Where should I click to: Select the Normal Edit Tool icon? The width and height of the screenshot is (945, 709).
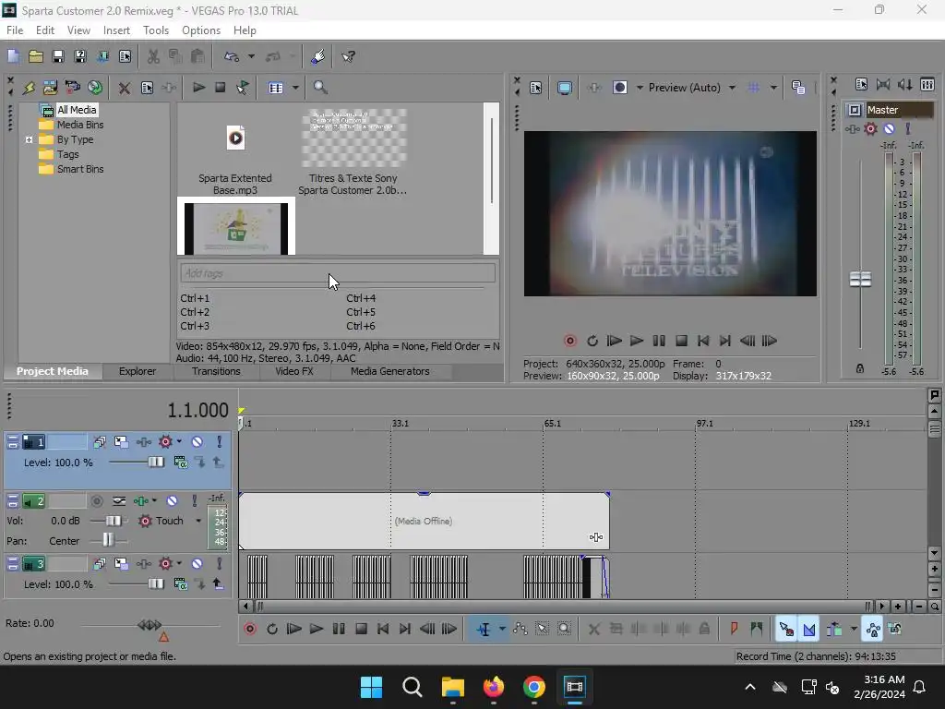[484, 629]
